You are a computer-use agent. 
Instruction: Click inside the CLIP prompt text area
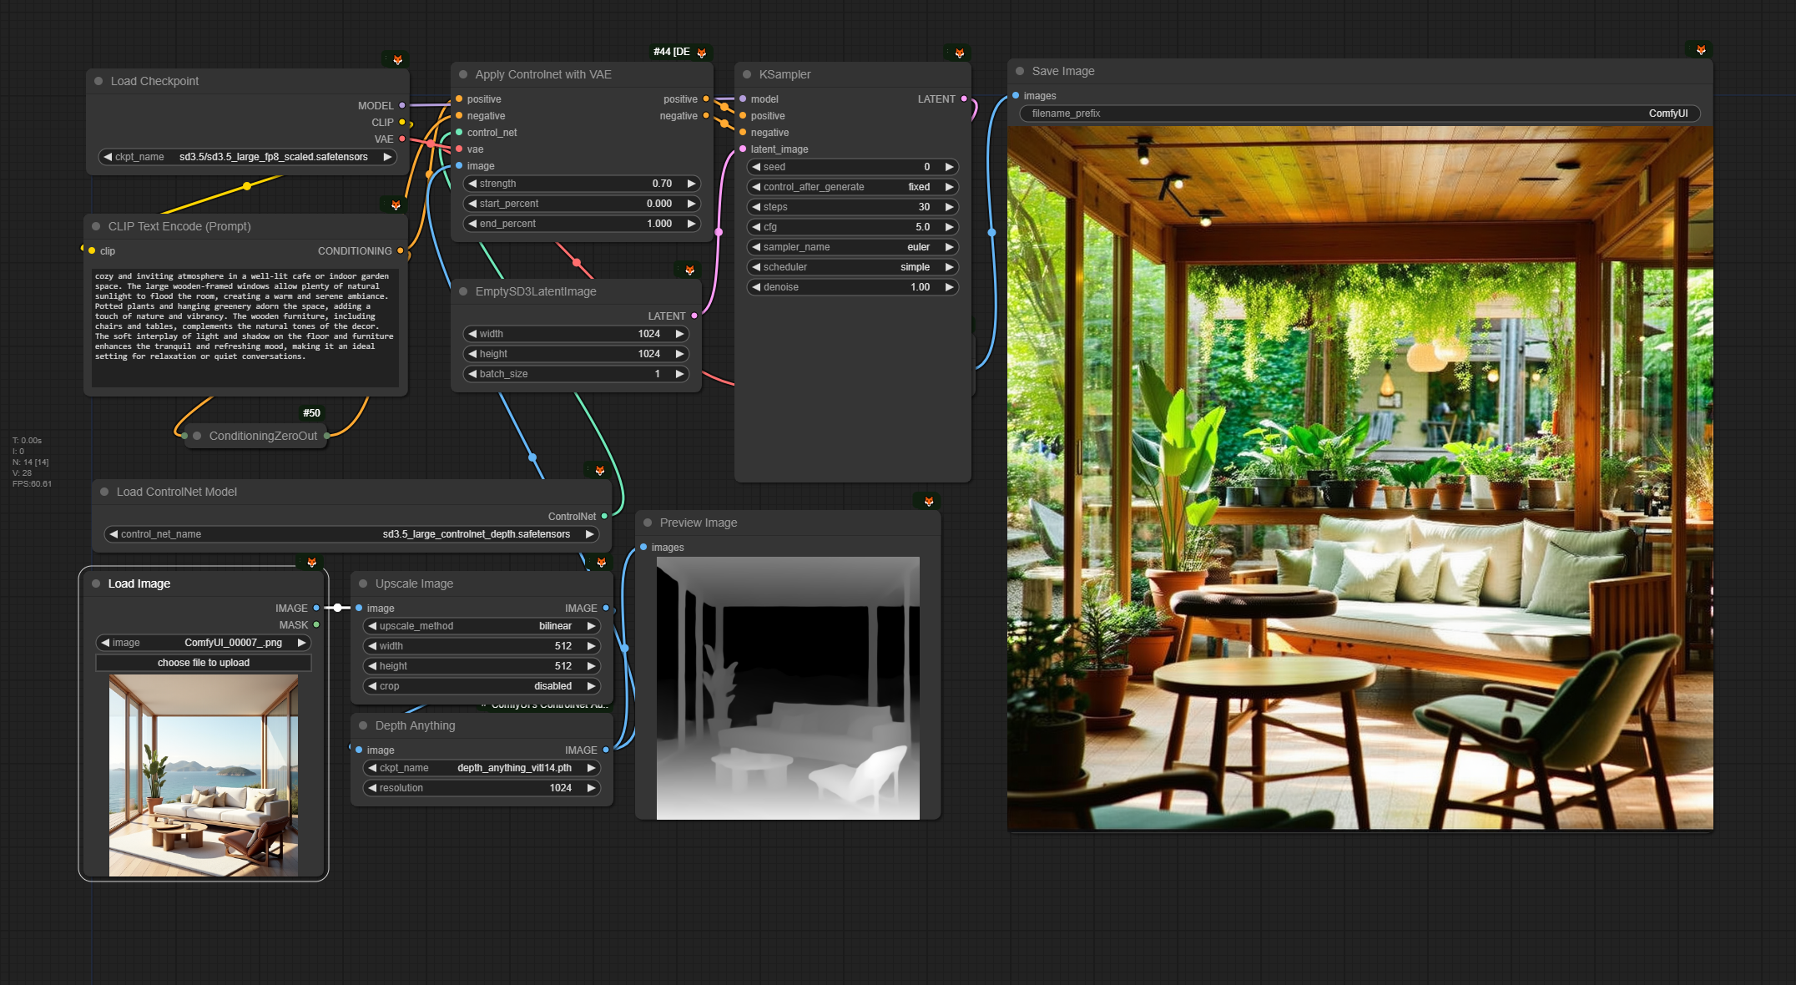point(245,327)
